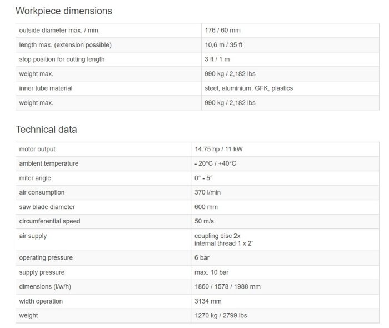389x328 pixels.
Task: Click the 14.75 hp / 11 kW value
Action: point(218,150)
